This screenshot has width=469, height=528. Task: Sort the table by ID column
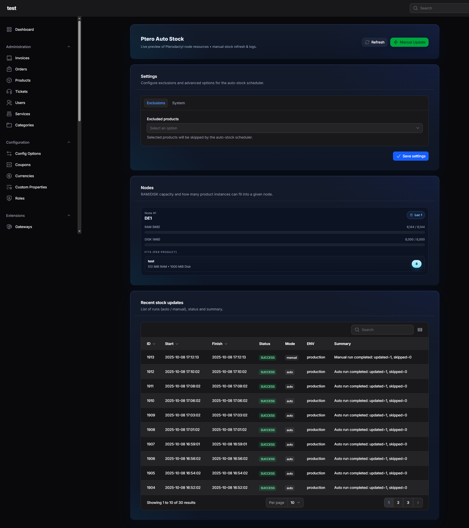(x=151, y=343)
